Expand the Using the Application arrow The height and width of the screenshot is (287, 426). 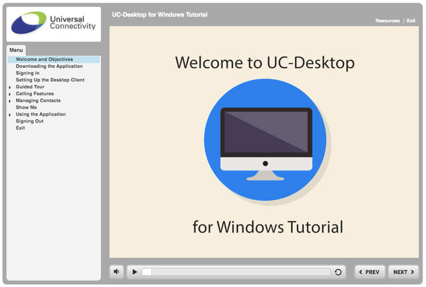tap(10, 115)
